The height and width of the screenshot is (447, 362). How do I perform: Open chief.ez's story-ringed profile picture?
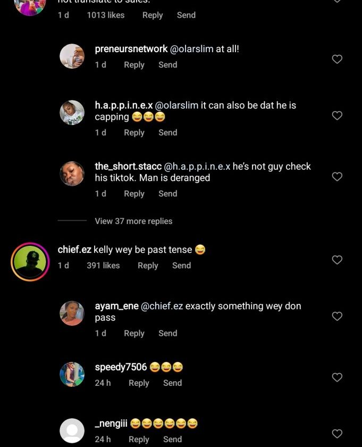30,262
